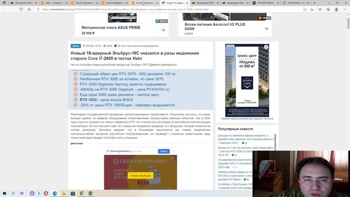Open Task View on taskbar
Image resolution: width=350 pixels, height=197 pixels.
22,193
